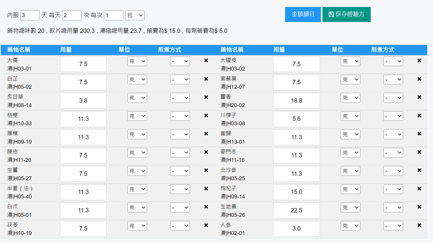Select the 紫蘇葉 dosage input box
433x243 pixels.
point(296,82)
